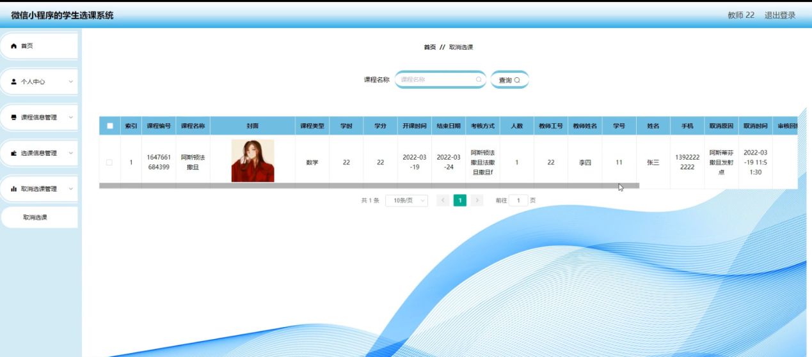The image size is (812, 357).
Task: Click 退出登录 to log out
Action: (780, 15)
